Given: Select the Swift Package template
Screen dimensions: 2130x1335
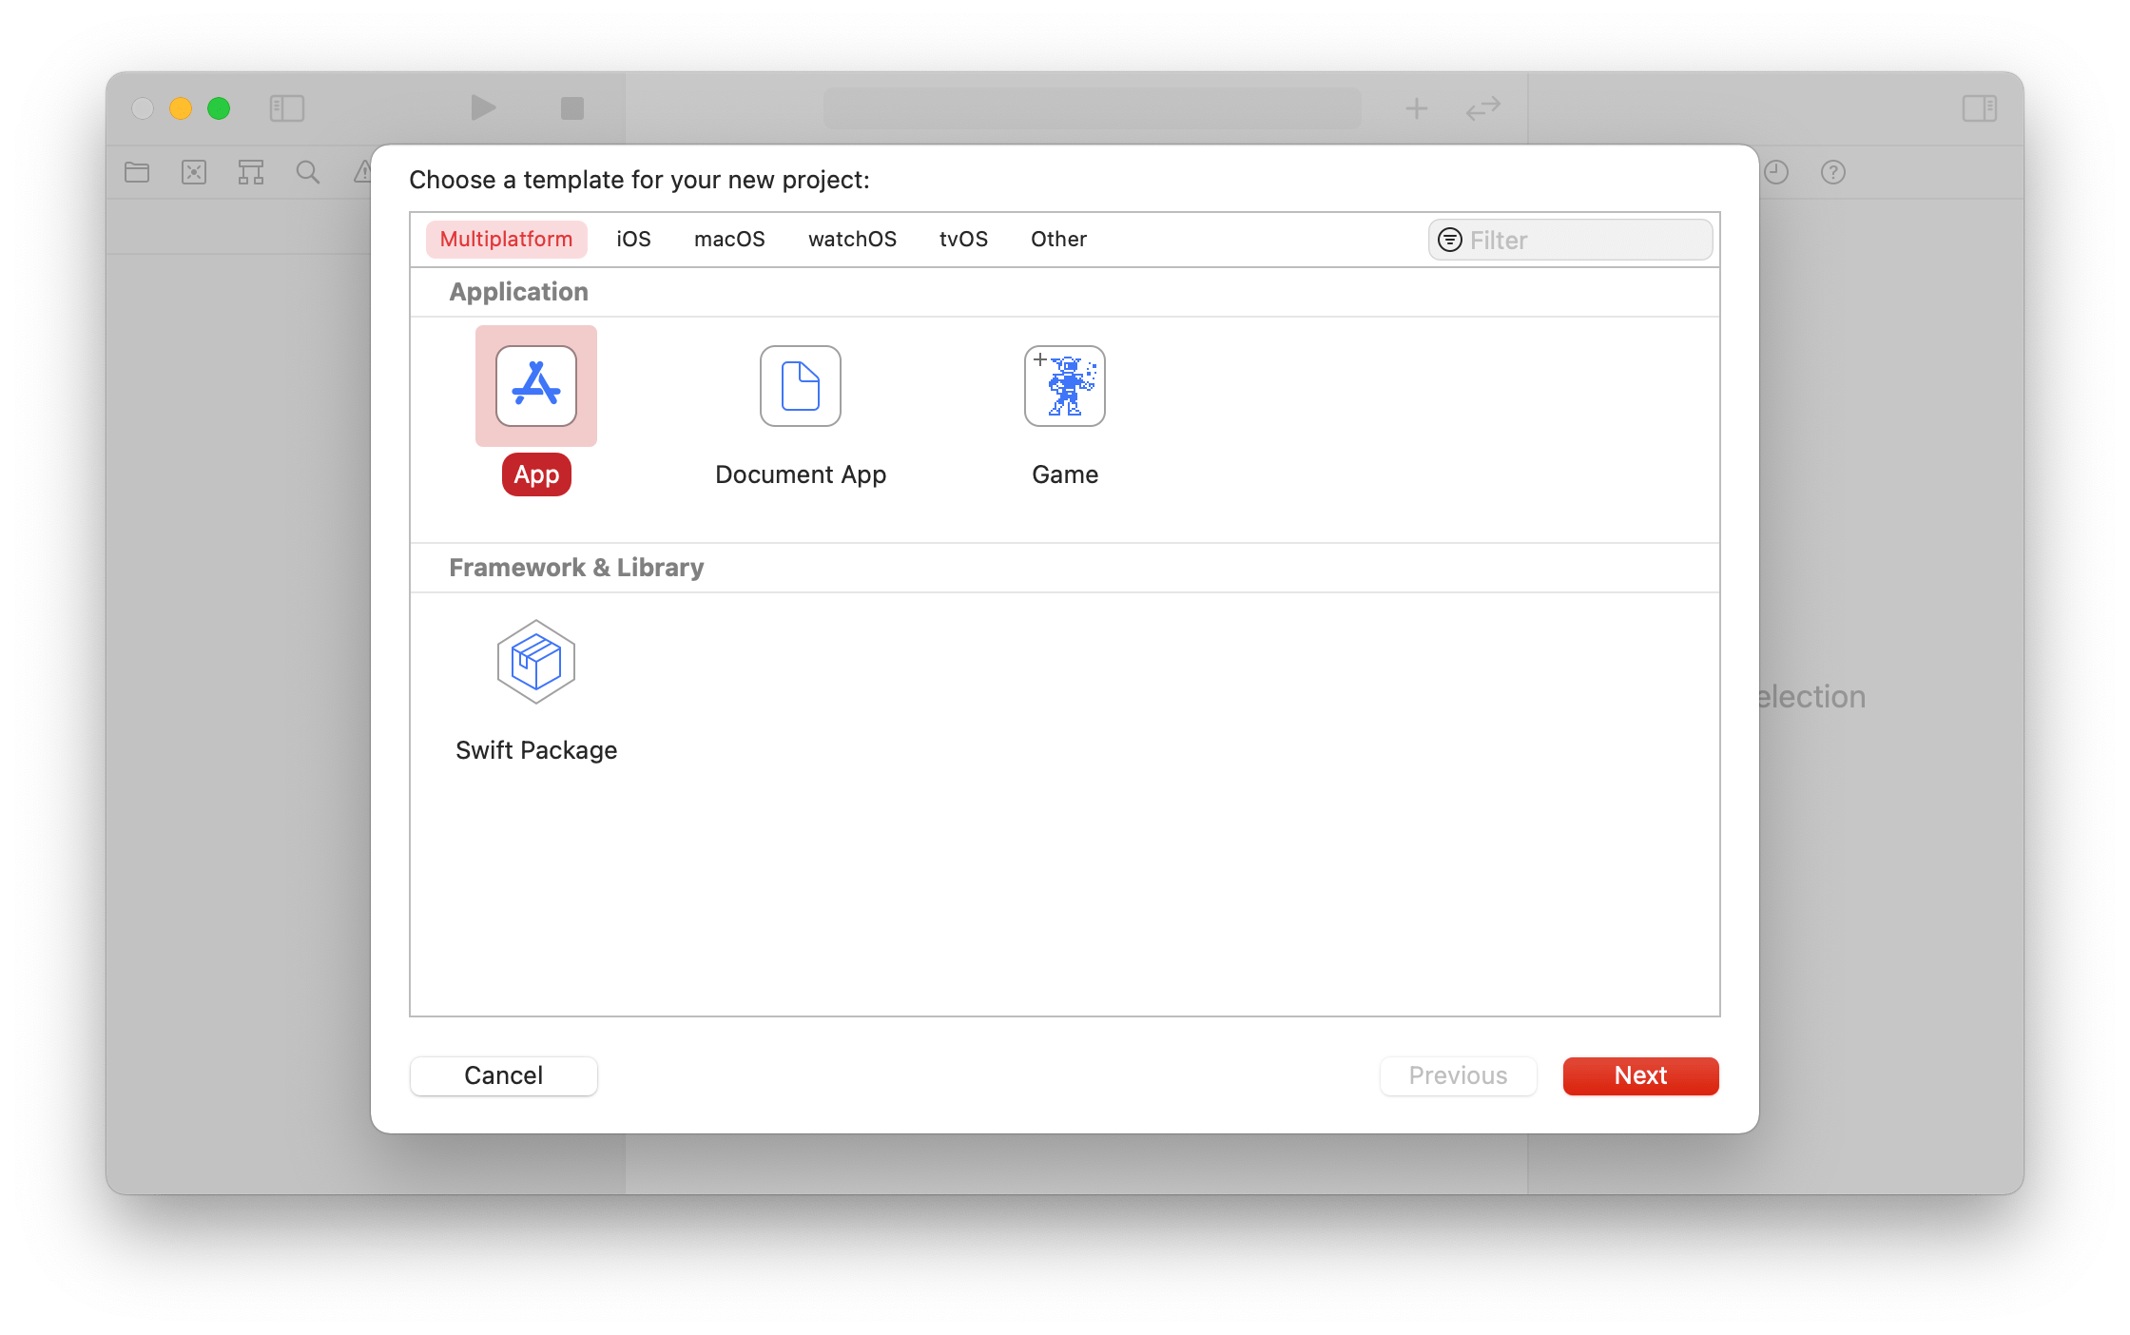Looking at the screenshot, I should coord(536,662).
